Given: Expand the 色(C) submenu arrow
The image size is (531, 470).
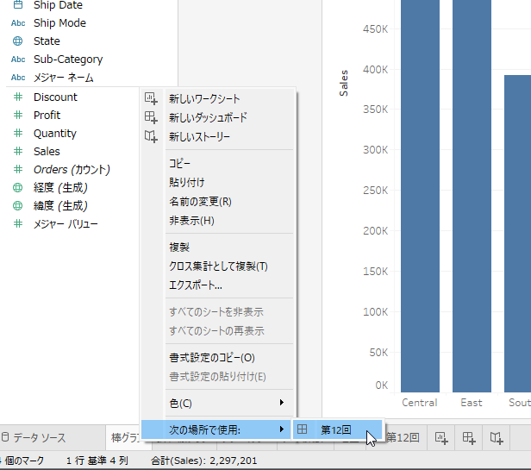Looking at the screenshot, I should click(x=281, y=403).
